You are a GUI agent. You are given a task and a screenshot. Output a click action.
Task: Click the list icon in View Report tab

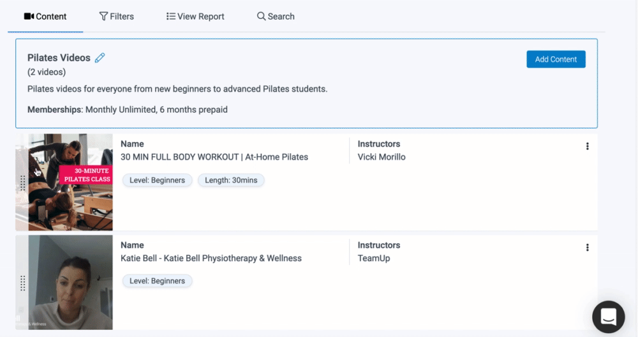click(x=170, y=17)
